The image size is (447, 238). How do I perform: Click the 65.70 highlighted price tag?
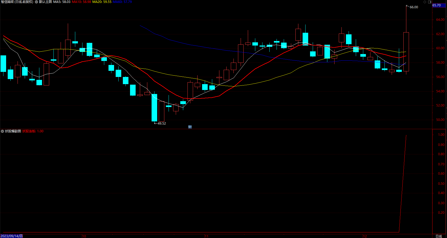[x=439, y=5]
